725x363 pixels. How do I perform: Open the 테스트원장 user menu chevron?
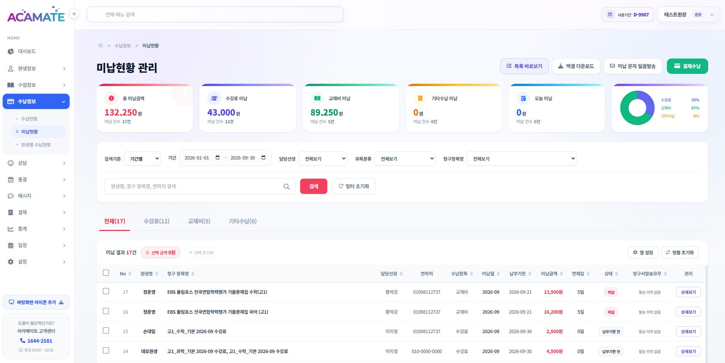coord(712,15)
